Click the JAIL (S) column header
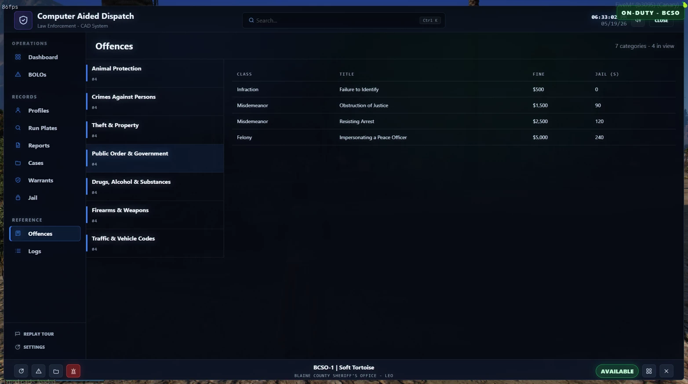This screenshot has height=384, width=688. pos(607,74)
